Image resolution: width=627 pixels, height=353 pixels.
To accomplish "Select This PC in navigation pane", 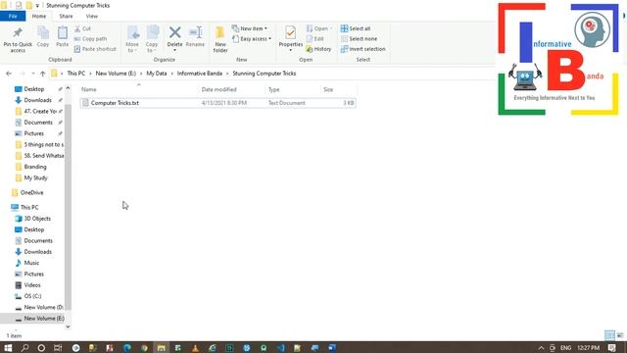I will click(28, 207).
